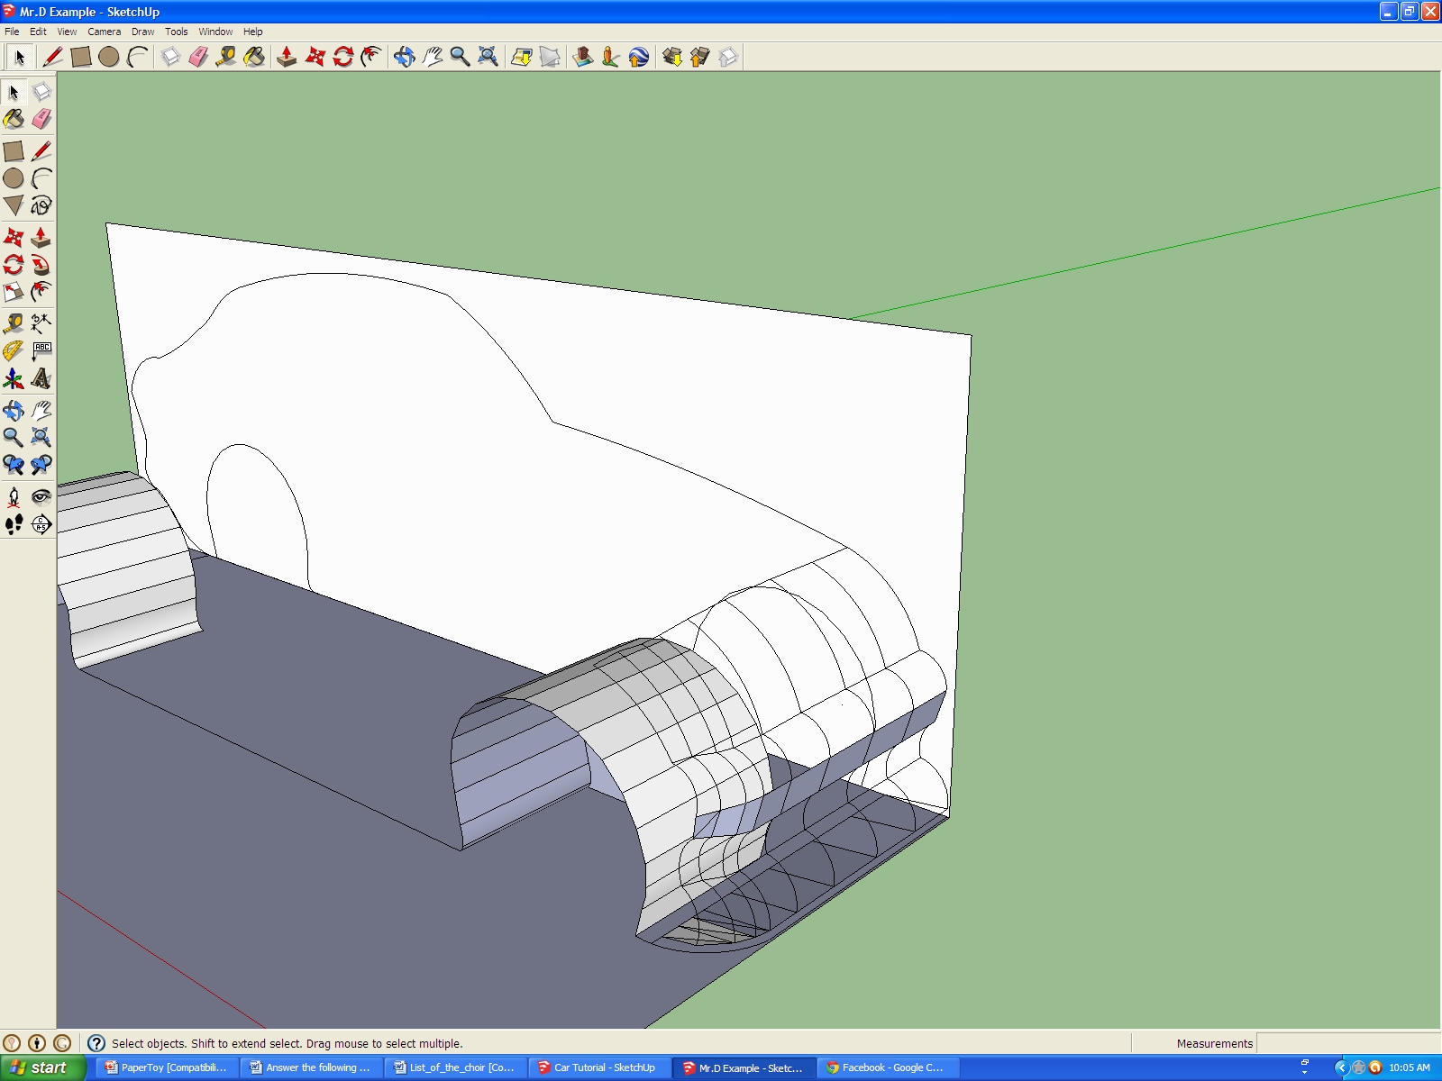Viewport: 1442px width, 1081px height.
Task: Select the Move tool in top toolbar
Action: coord(315,57)
